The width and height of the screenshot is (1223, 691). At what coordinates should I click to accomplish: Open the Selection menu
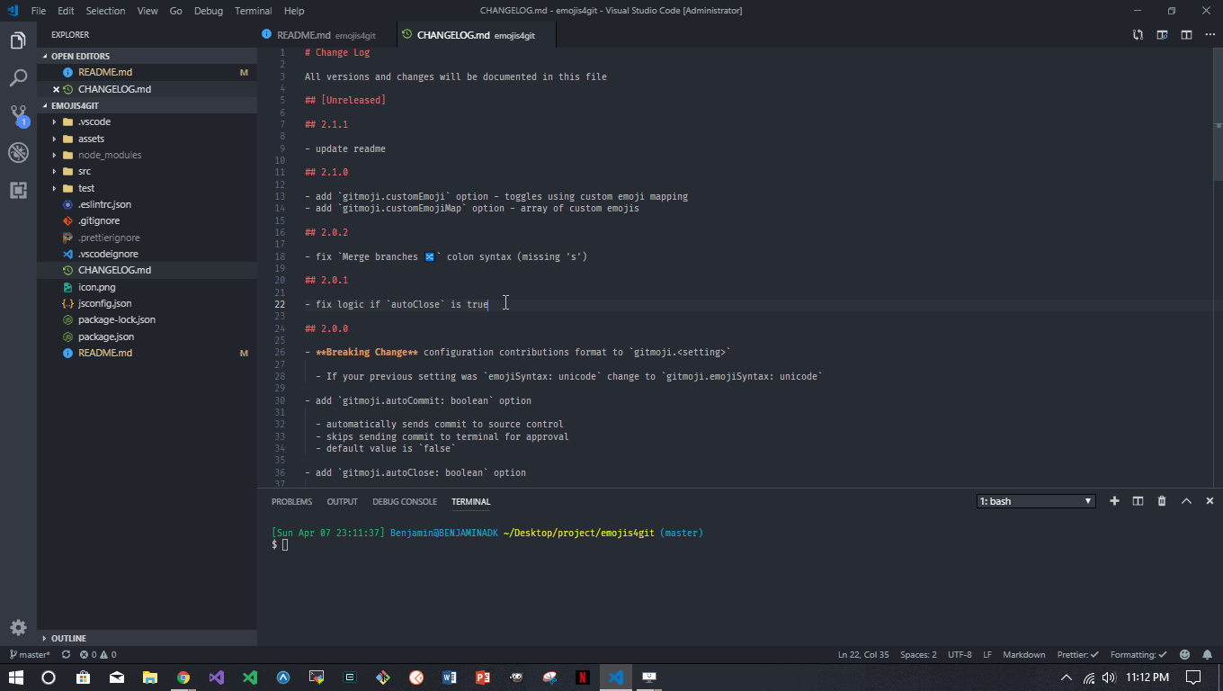(105, 11)
